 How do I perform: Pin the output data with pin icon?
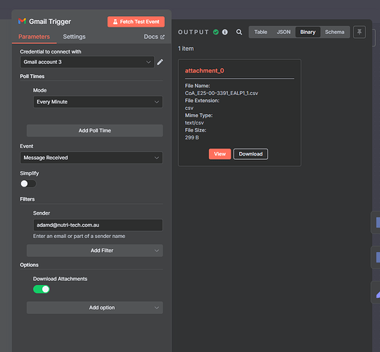(x=360, y=32)
